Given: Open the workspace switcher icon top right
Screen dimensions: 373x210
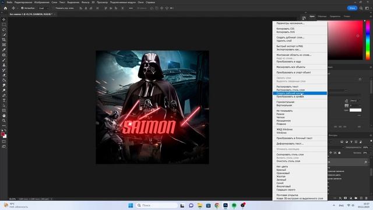Looking at the screenshot, I should 367,8.
